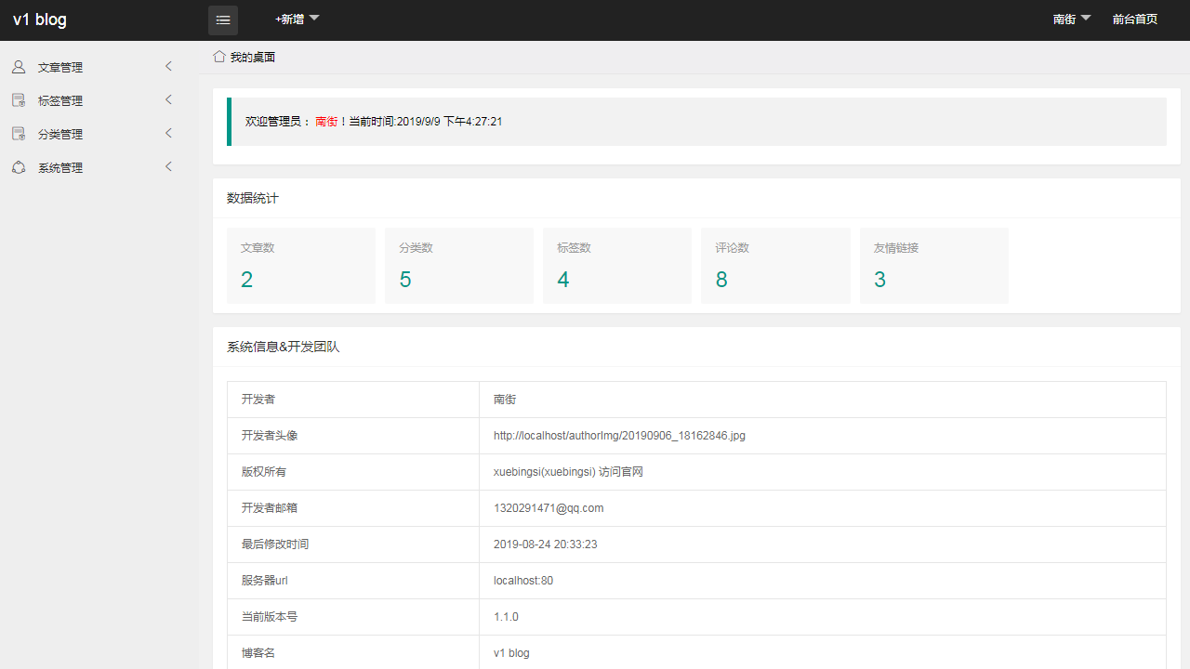The height and width of the screenshot is (669, 1190).
Task: Click the 当前版本号 row label
Action: (270, 617)
